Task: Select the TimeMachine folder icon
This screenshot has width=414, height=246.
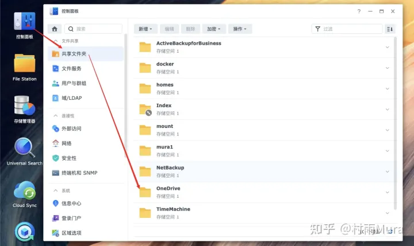Action: point(145,213)
